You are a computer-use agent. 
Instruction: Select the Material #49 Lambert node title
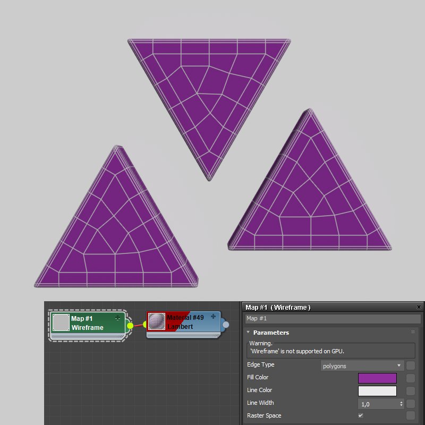click(x=185, y=322)
